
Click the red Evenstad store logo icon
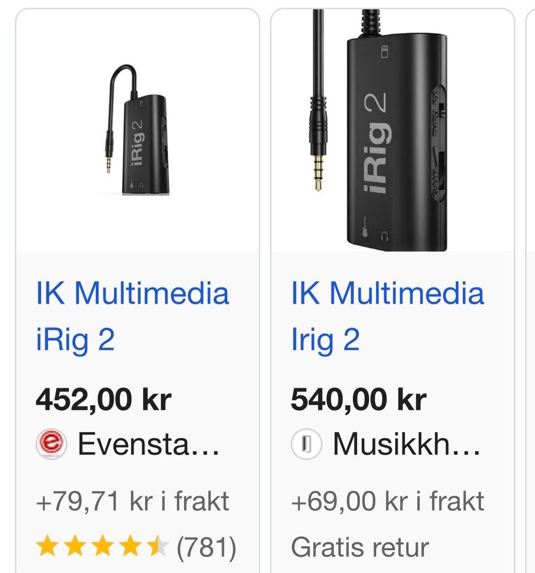(x=51, y=444)
